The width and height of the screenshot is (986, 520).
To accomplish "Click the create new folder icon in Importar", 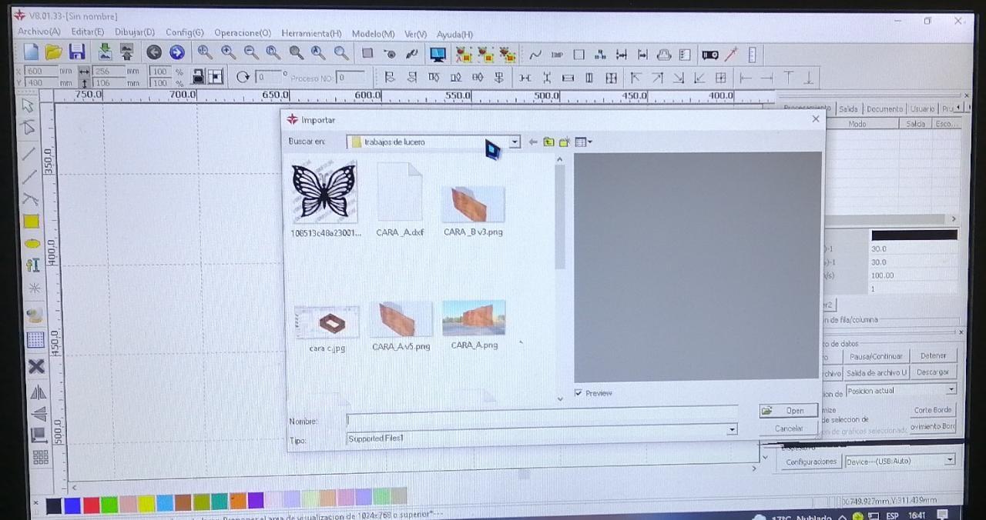I will (565, 142).
